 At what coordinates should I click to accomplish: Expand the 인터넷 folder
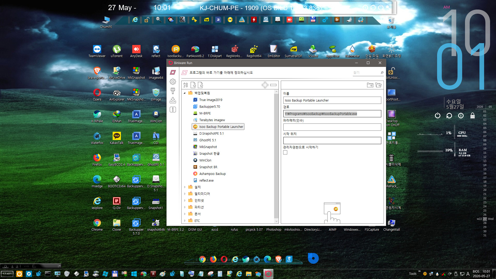[x=185, y=200]
